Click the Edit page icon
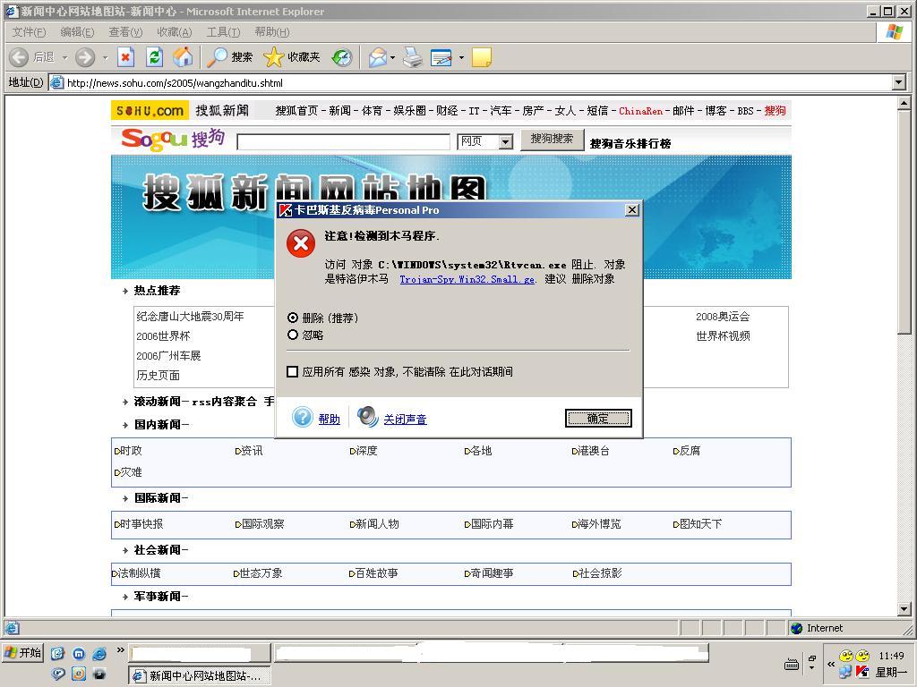917x687 pixels. [441, 57]
